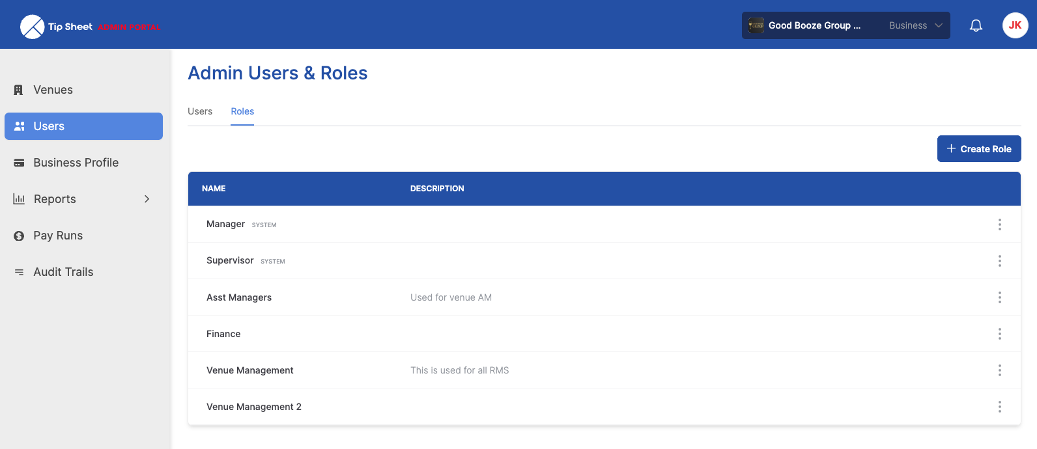
Task: Open the Supervisor row options menu
Action: [x=999, y=261]
